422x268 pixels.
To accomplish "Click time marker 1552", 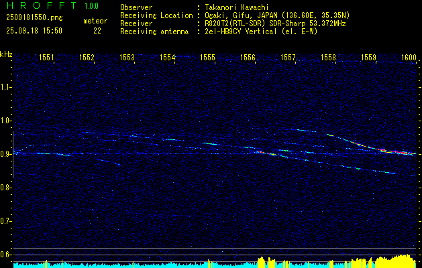I will [87, 57].
